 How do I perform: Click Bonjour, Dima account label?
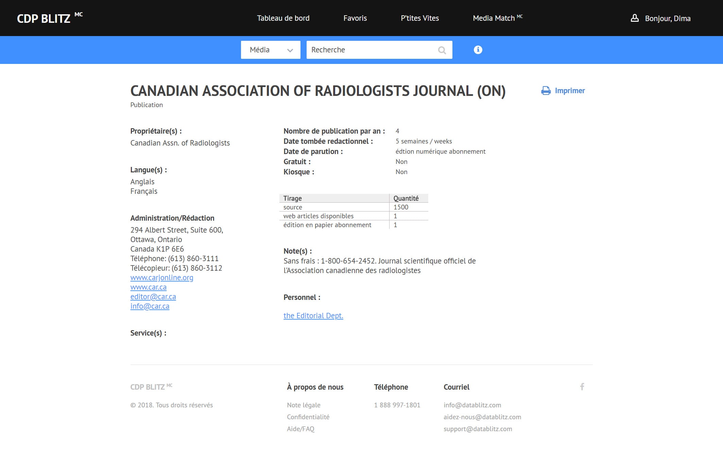(668, 18)
